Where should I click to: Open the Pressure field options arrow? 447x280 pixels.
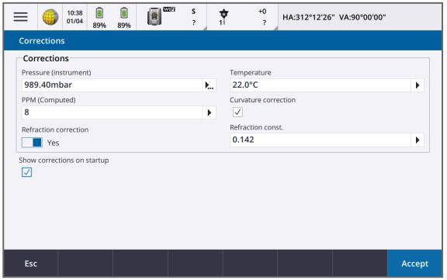pos(210,85)
